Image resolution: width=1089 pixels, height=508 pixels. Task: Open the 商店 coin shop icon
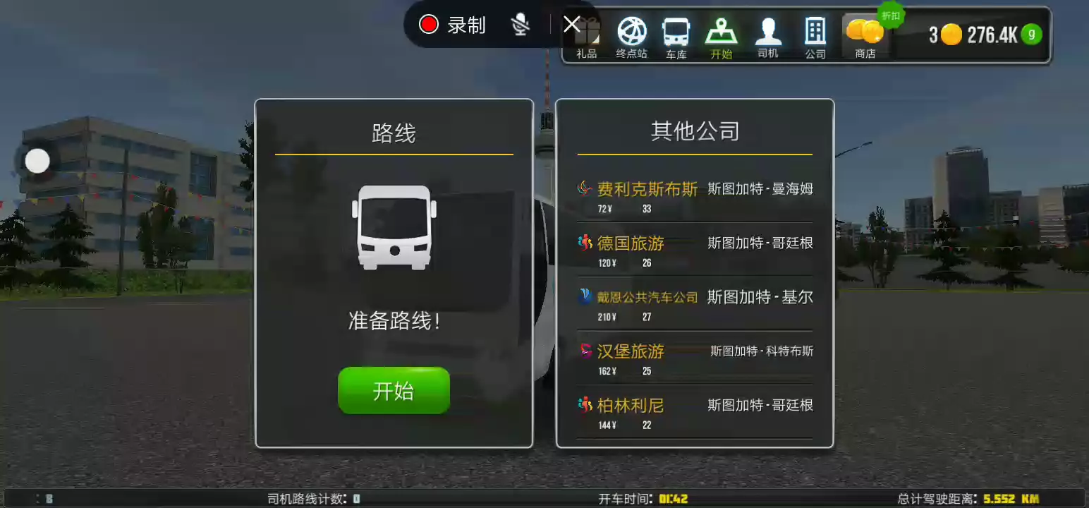865,37
